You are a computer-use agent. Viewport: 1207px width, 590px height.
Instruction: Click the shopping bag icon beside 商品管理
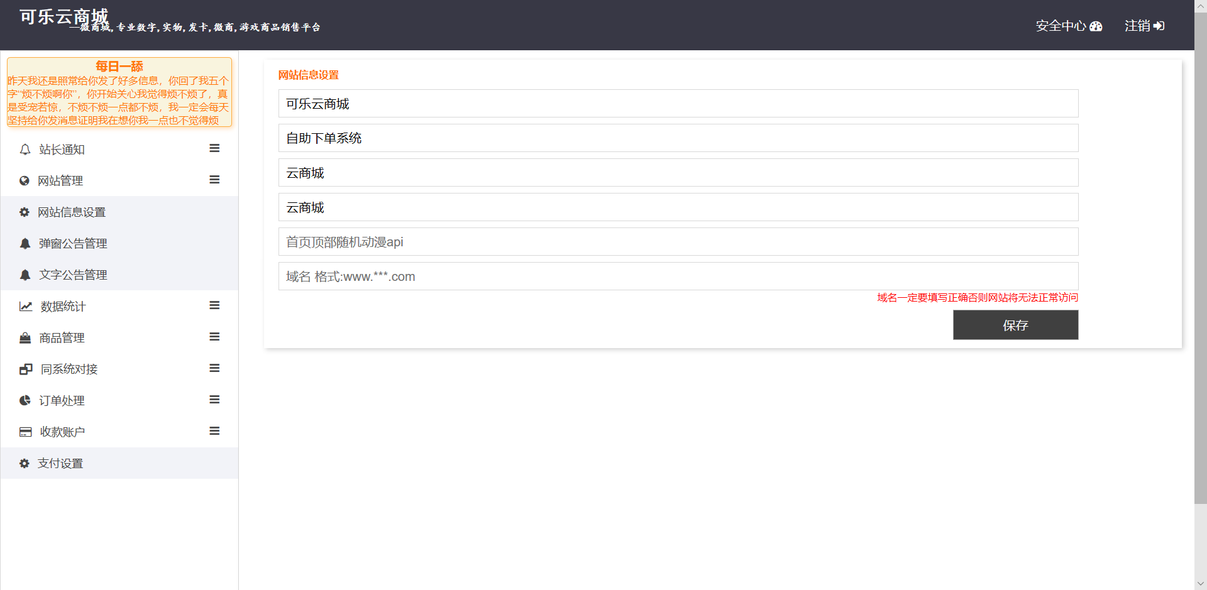click(x=25, y=338)
